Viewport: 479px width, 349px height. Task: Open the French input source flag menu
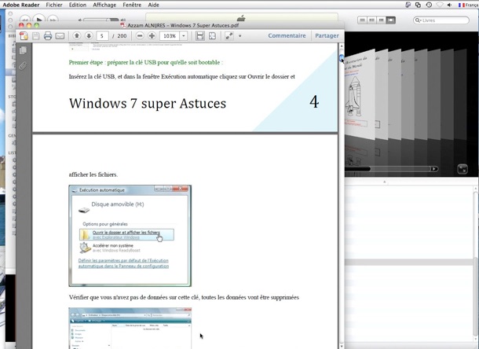click(x=468, y=5)
